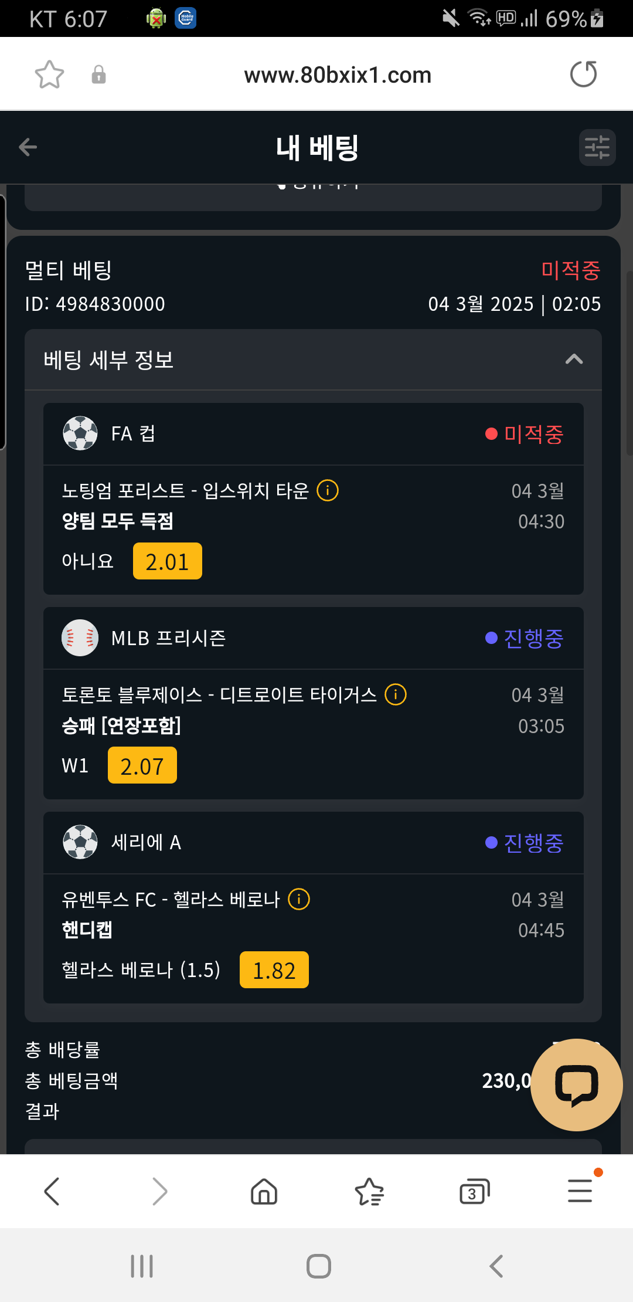Tap the bookmark star in address bar
Viewport: 633px width, 1302px height.
49,74
